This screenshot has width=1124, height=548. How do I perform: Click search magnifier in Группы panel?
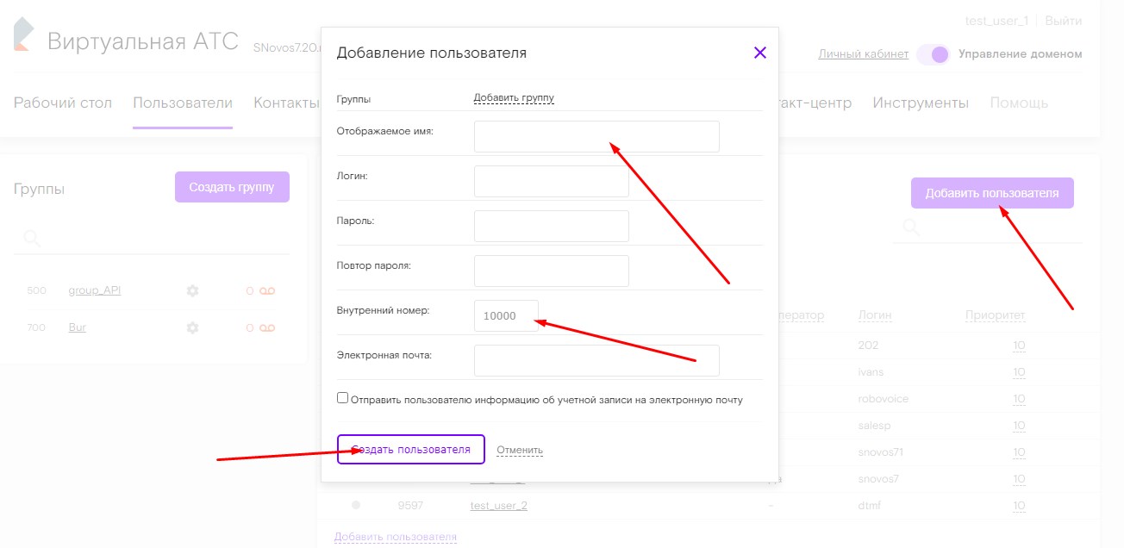tap(32, 238)
